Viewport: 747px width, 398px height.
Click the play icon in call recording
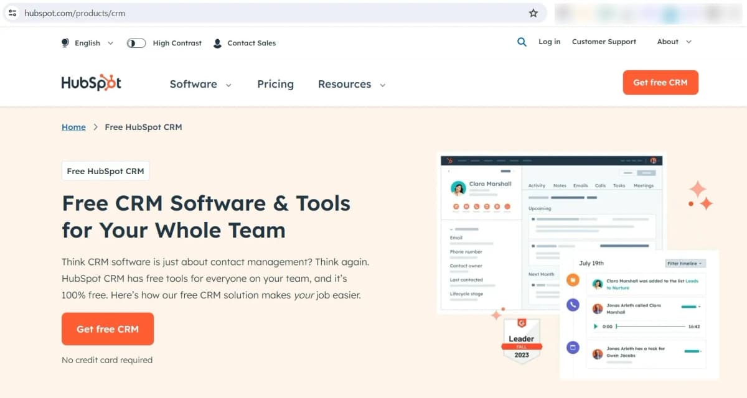coord(596,326)
